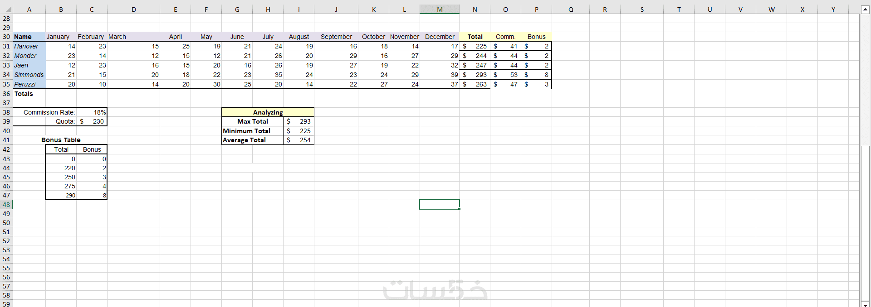Image resolution: width=871 pixels, height=307 pixels.
Task: Click the Totals label cell
Action: [29, 94]
